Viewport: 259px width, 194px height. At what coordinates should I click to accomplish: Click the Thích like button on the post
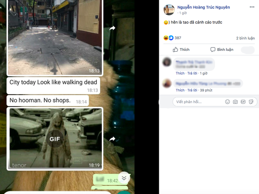[181, 50]
